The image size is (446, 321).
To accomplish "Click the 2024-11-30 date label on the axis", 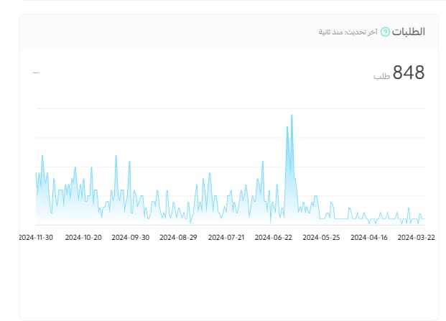I will 36,237.
